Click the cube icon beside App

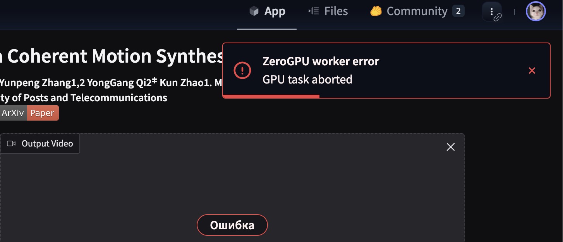pyautogui.click(x=254, y=11)
